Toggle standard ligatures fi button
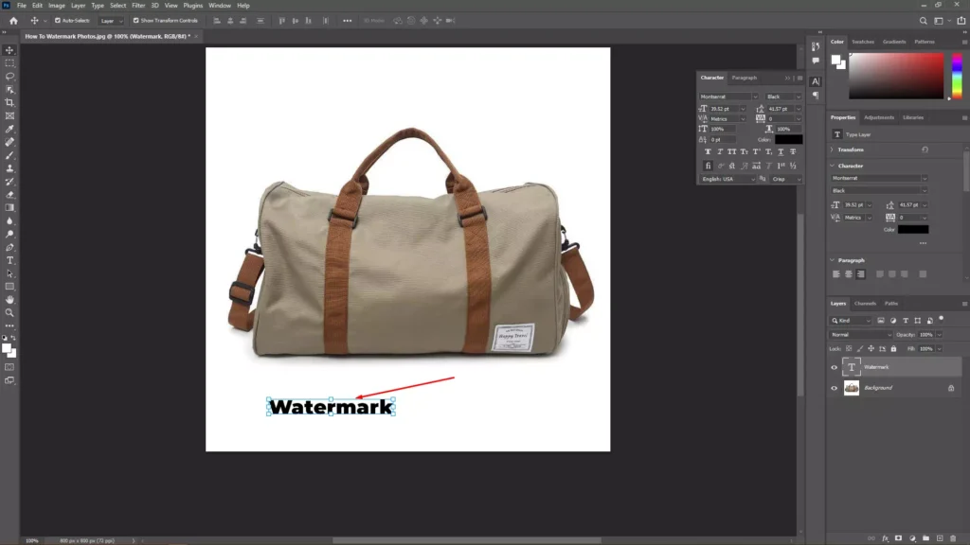The image size is (970, 545). coord(708,166)
